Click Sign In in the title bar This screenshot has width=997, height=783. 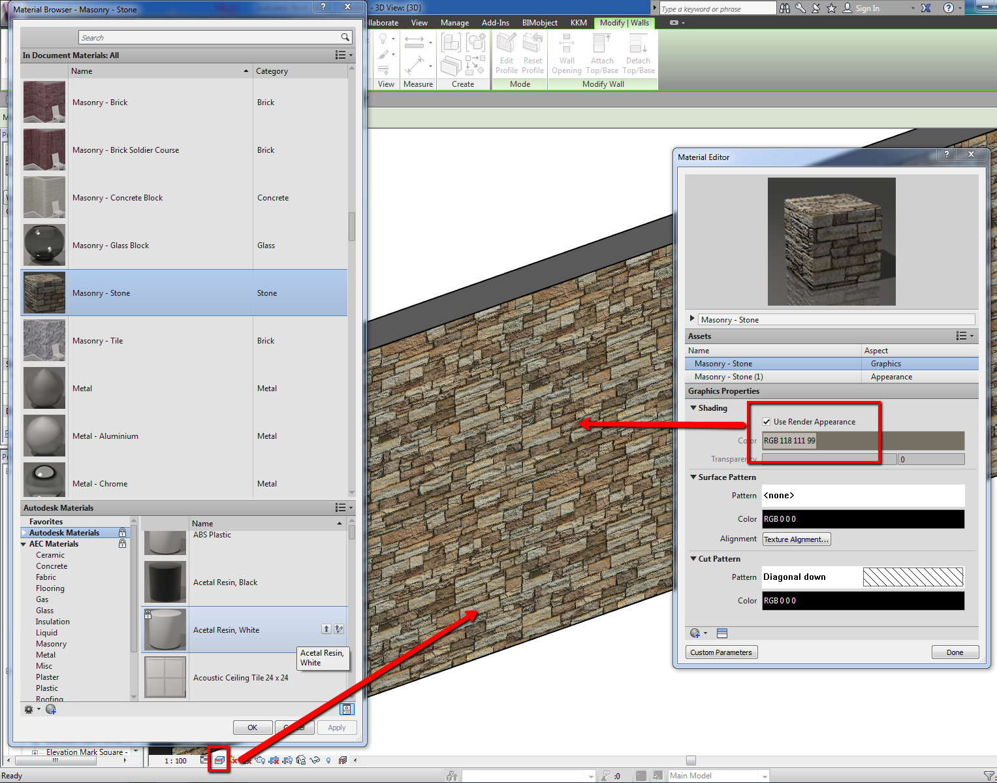[x=867, y=8]
